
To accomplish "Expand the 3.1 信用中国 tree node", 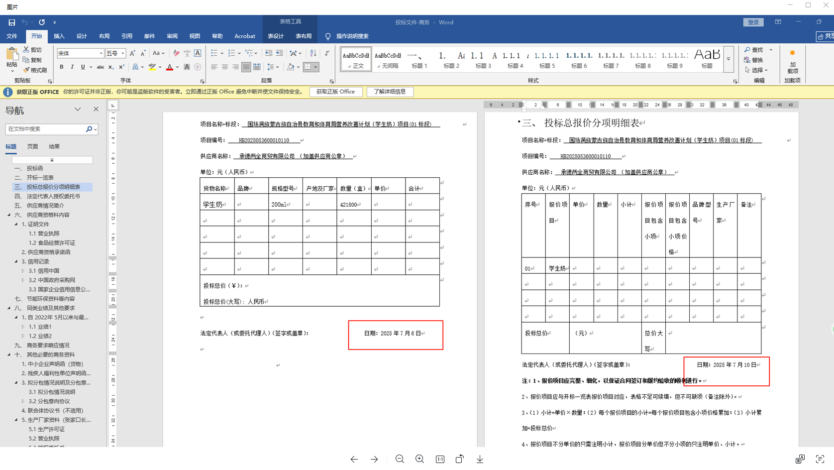I will click(x=23, y=271).
